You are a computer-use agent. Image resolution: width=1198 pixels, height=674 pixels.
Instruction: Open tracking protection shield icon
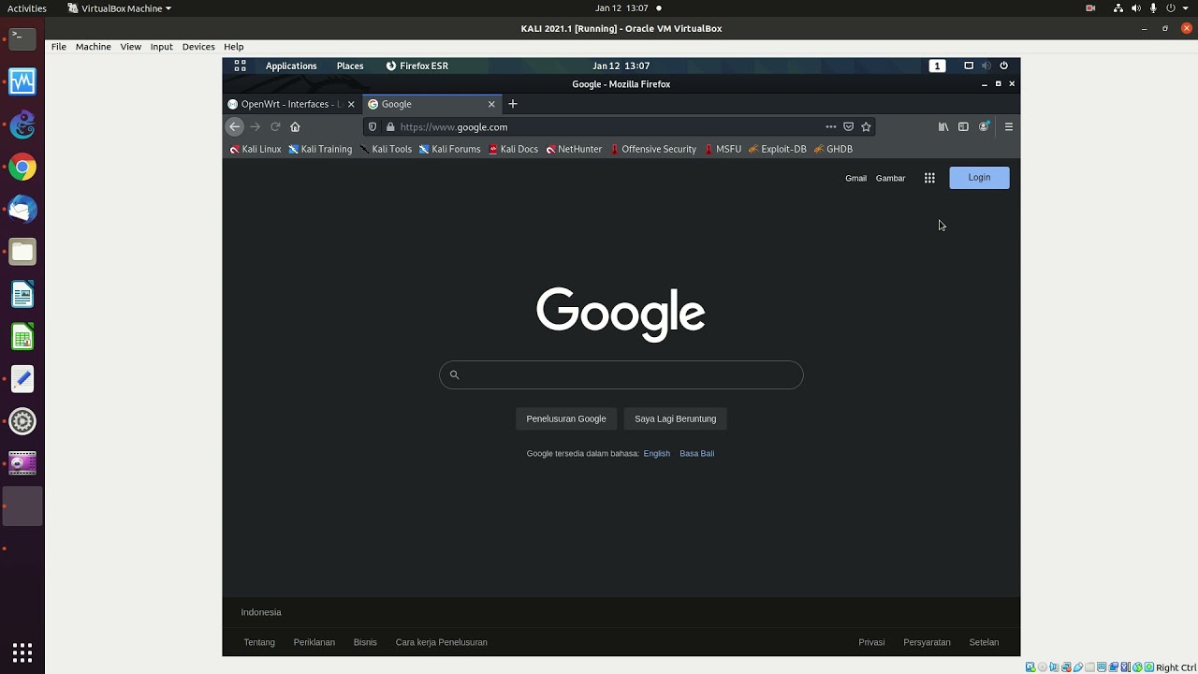pos(373,126)
